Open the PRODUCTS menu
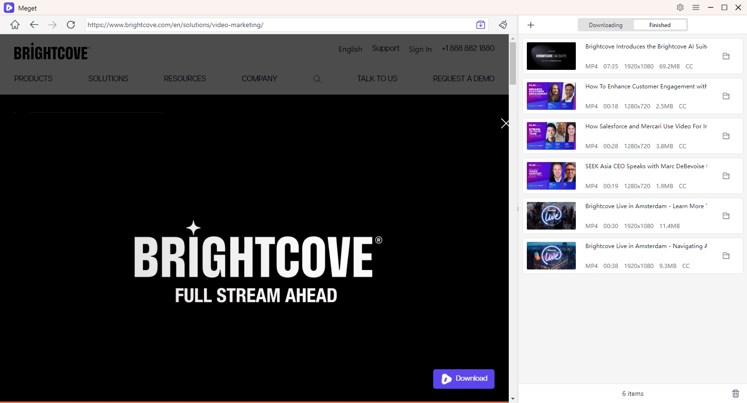The width and height of the screenshot is (747, 403). pyautogui.click(x=33, y=79)
